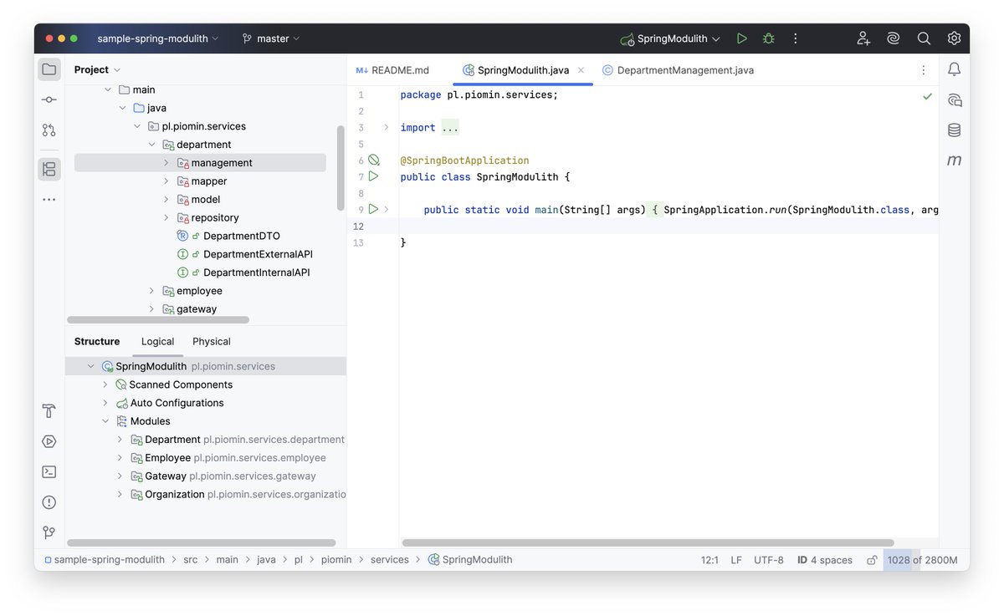Expand folded import statement
The width and height of the screenshot is (1004, 616).
[x=386, y=128]
